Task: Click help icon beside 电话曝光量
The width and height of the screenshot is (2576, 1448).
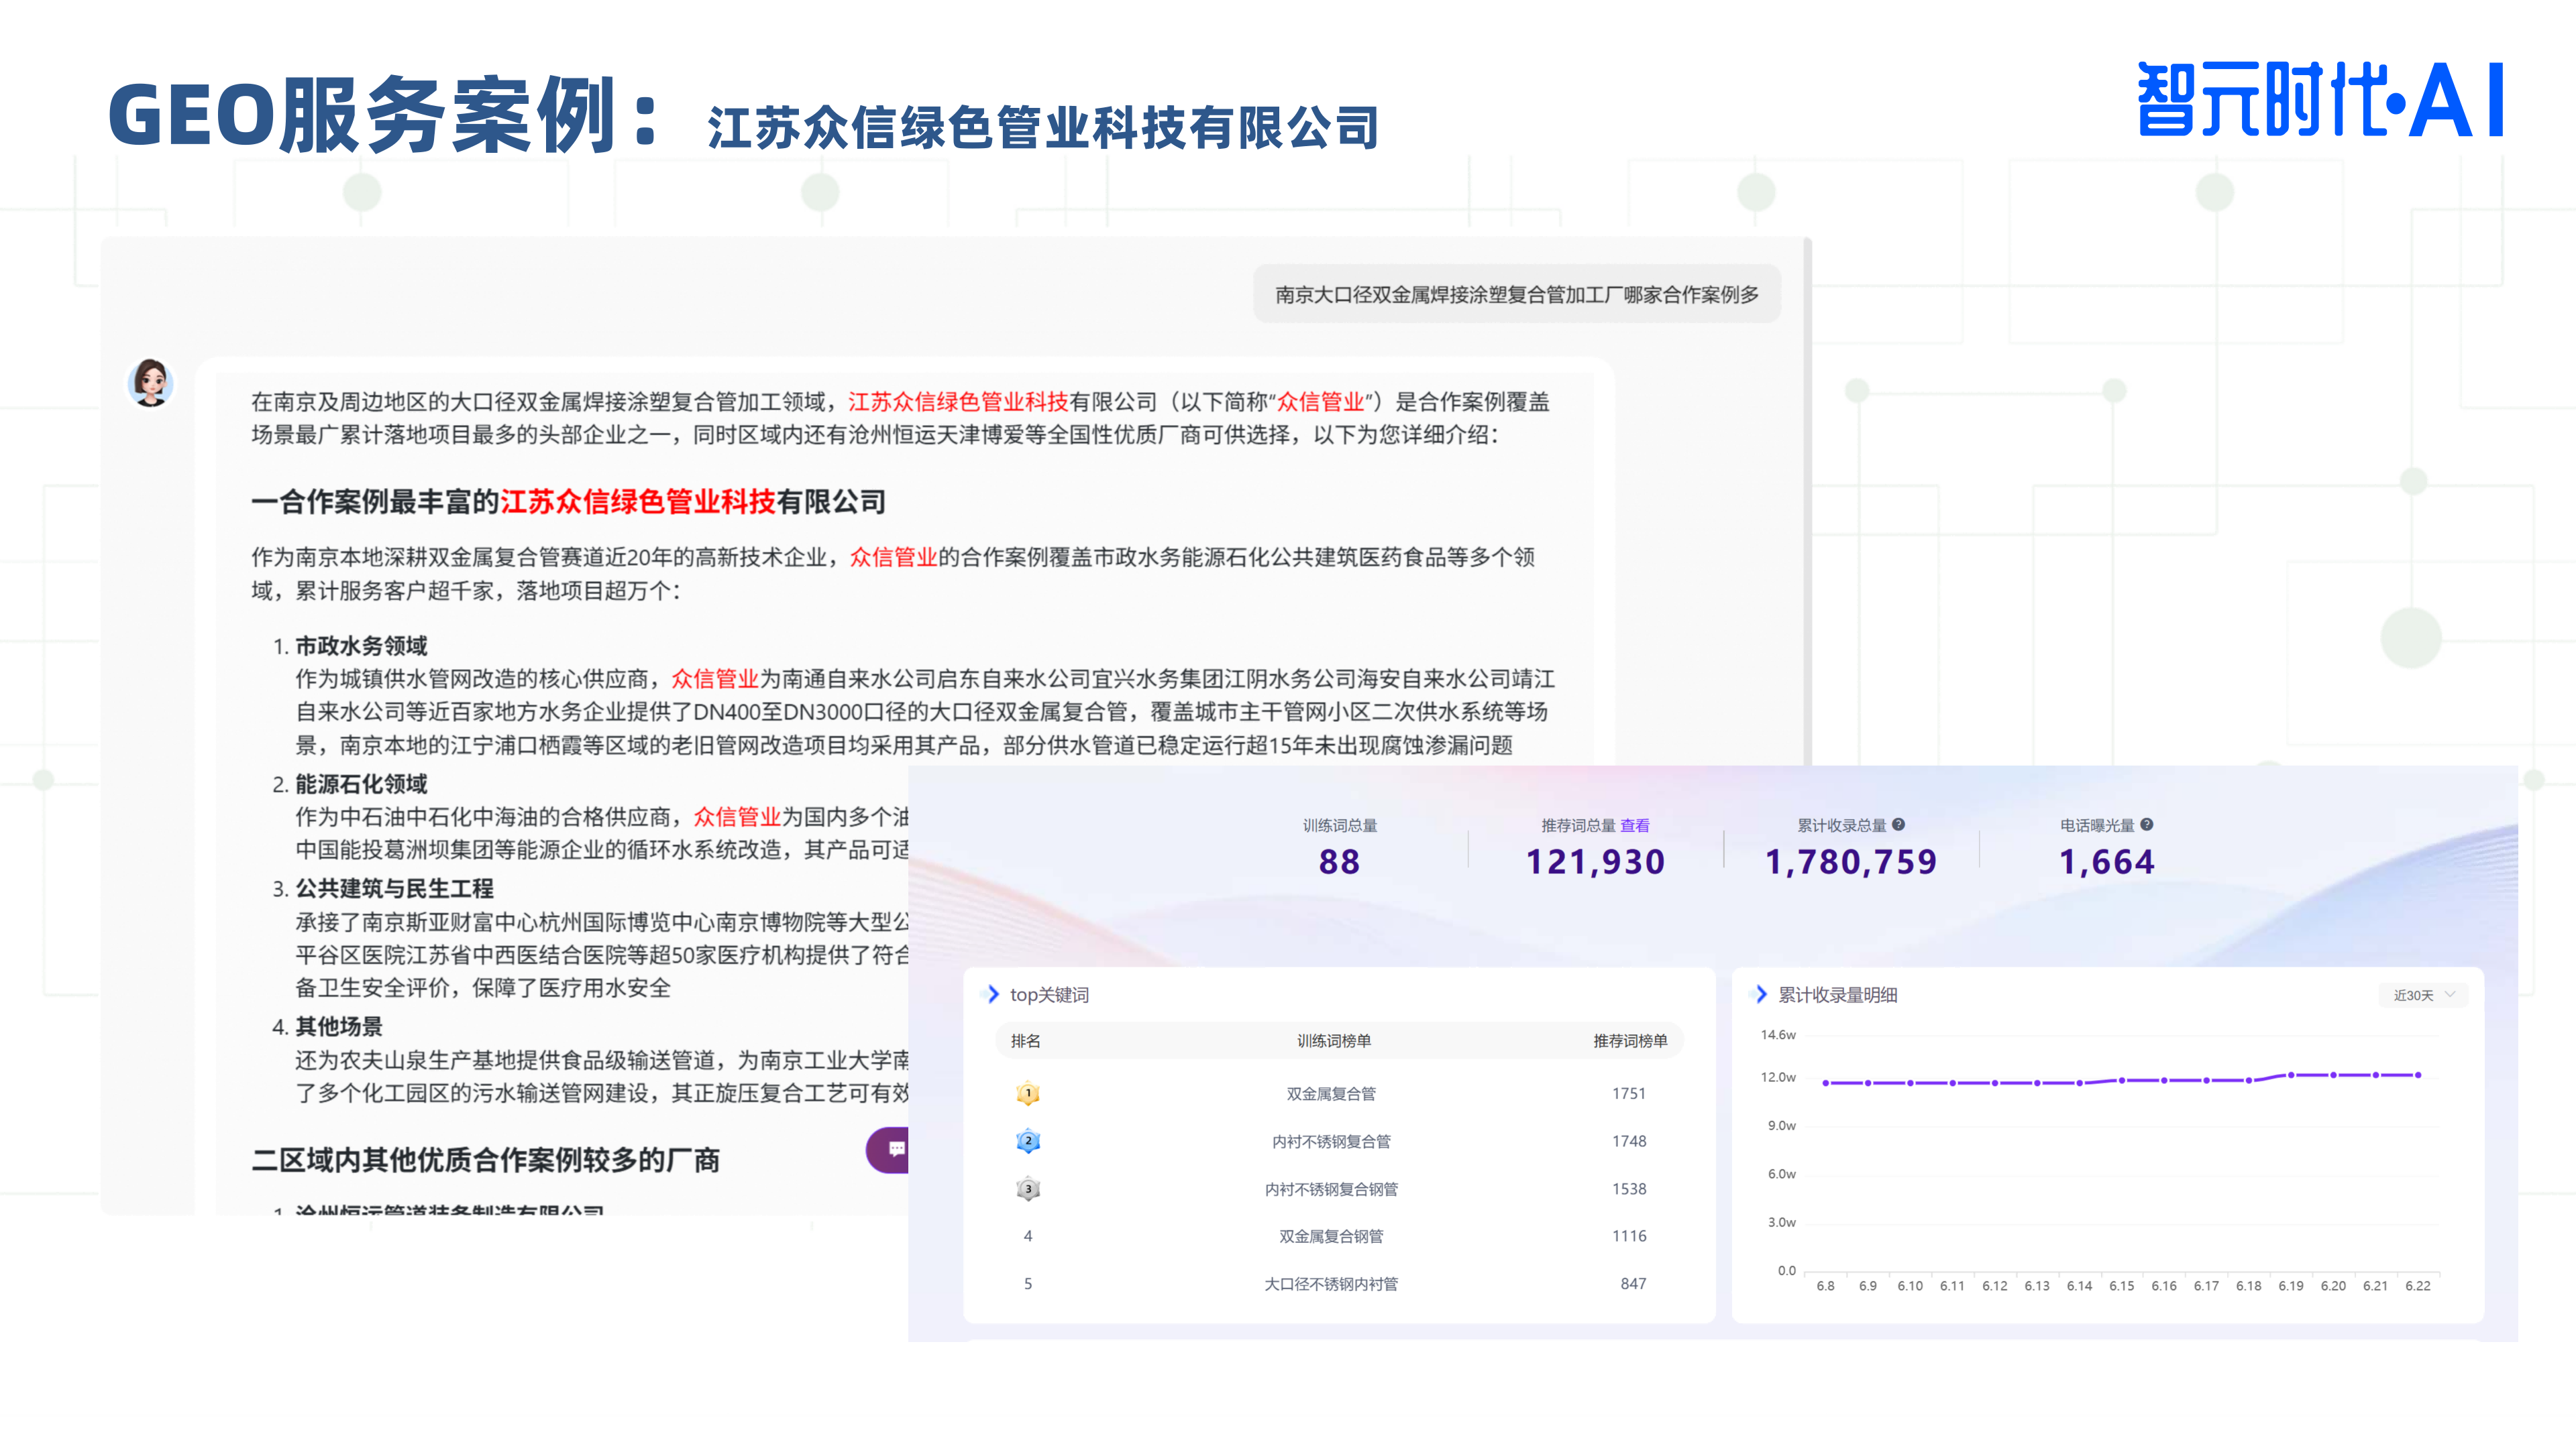Action: coord(2146,825)
